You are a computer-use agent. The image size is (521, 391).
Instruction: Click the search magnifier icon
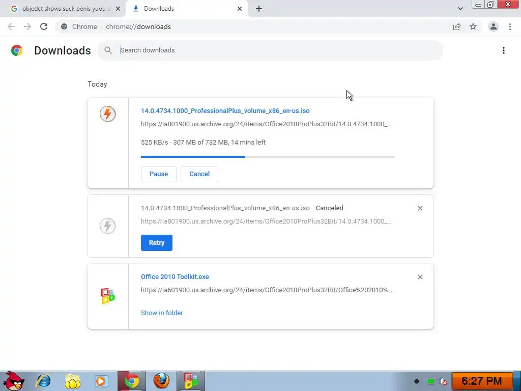click(108, 50)
